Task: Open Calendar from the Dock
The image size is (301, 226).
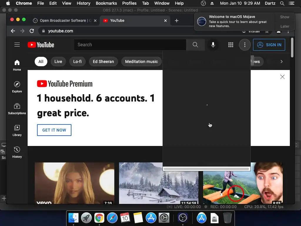Action: coord(125,218)
